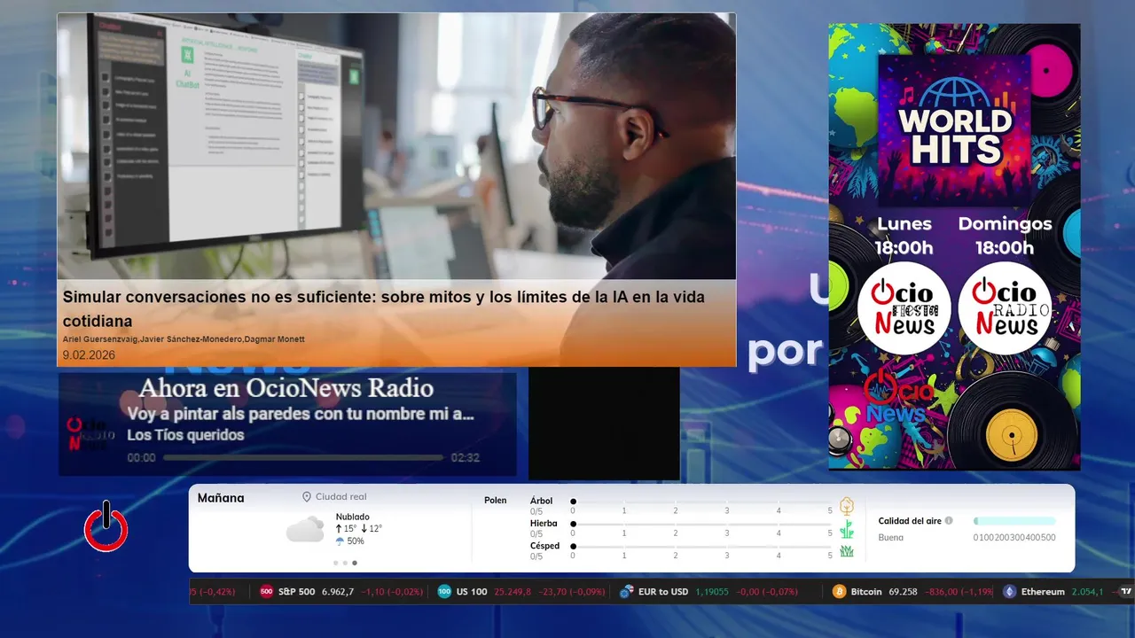Viewport: 1135px width, 638px height.
Task: Click the Mañana forecast heading
Action: [221, 498]
